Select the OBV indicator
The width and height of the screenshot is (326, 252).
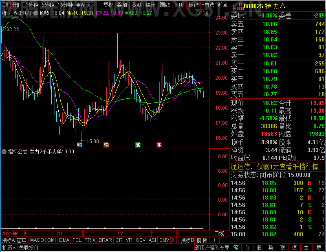tap(141, 240)
